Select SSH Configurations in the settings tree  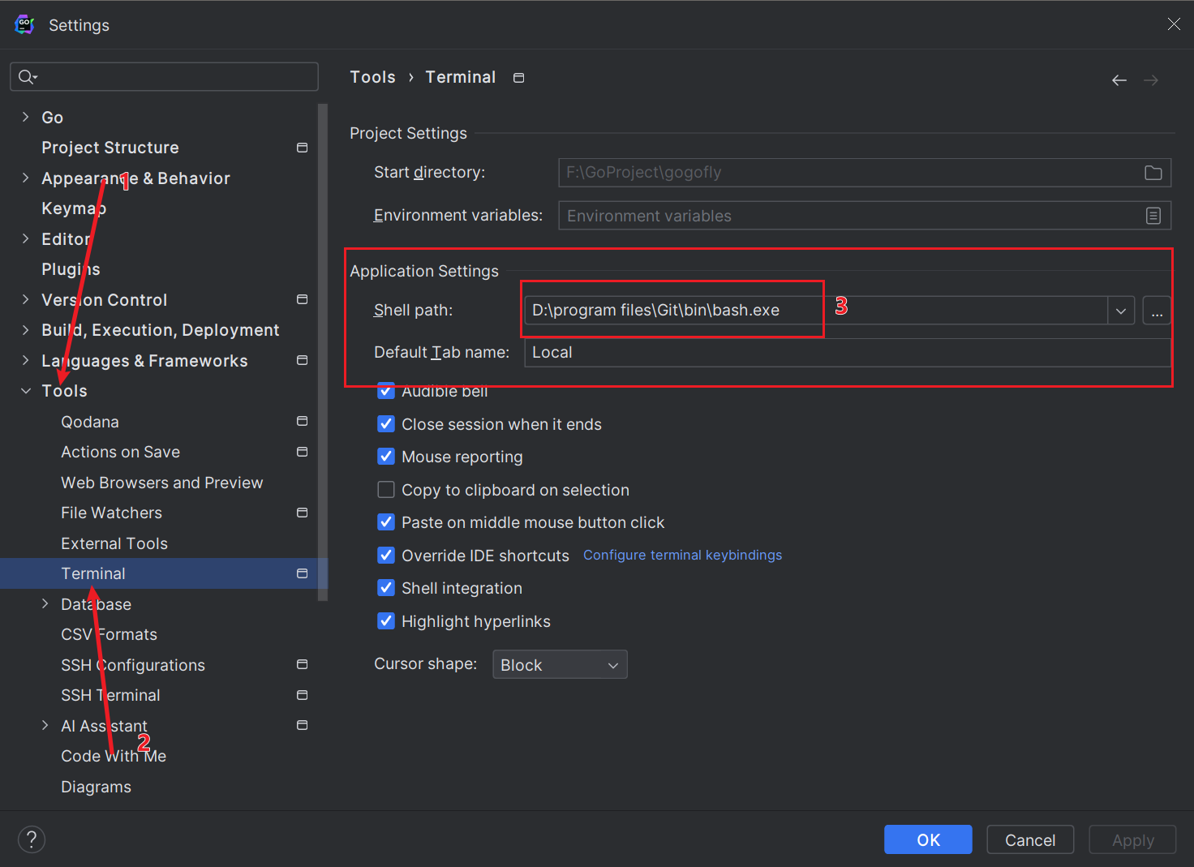(x=133, y=665)
